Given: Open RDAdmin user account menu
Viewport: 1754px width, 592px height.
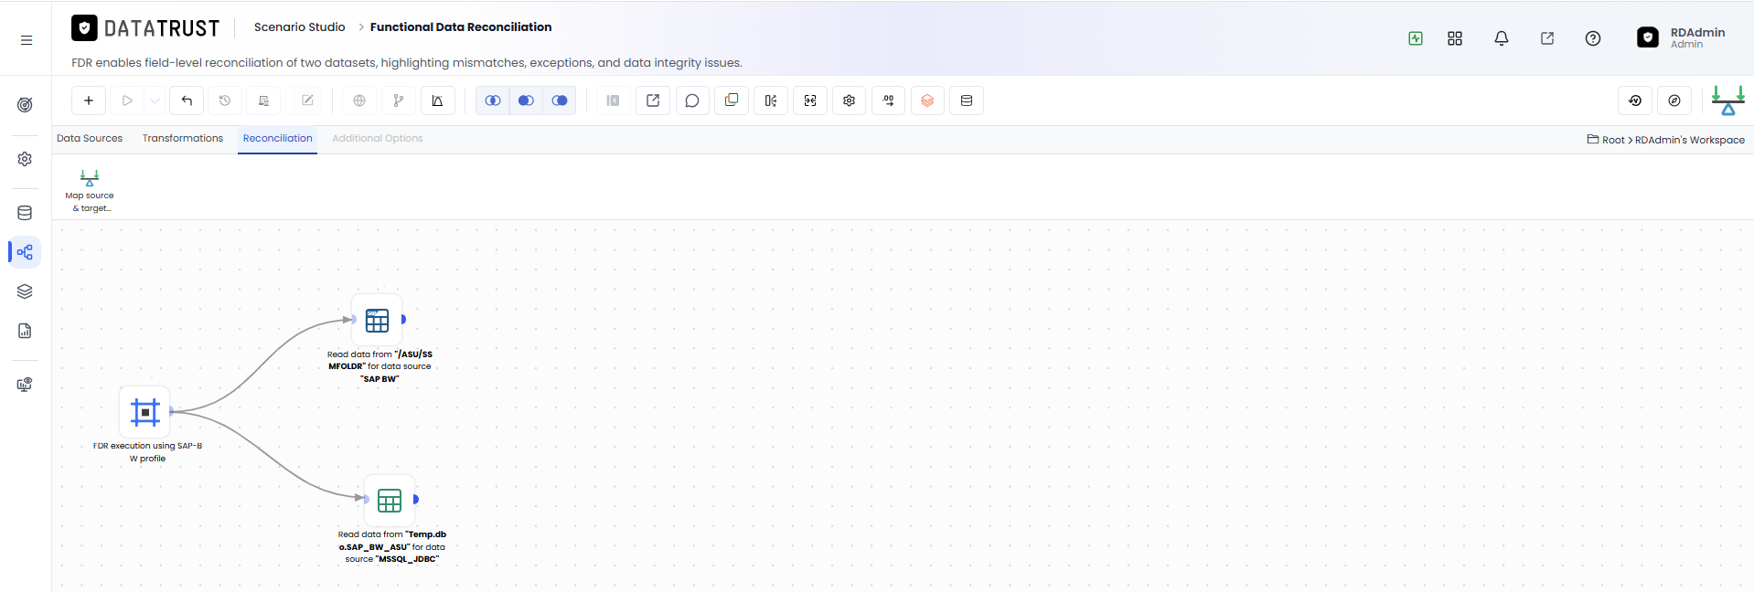Looking at the screenshot, I should [1681, 37].
